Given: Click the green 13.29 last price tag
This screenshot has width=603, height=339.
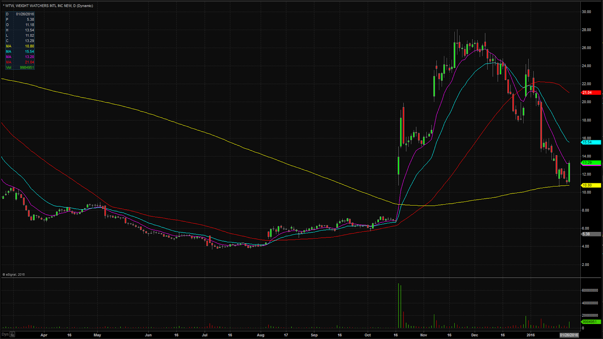Looking at the screenshot, I should [x=591, y=162].
